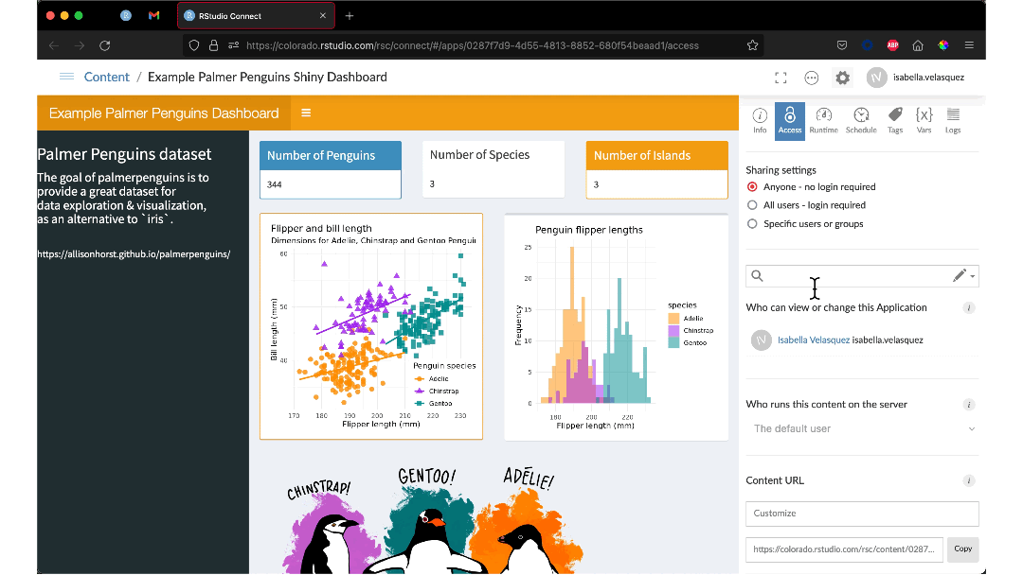Click the Copy content URL button
1023x575 pixels.
pyautogui.click(x=962, y=549)
